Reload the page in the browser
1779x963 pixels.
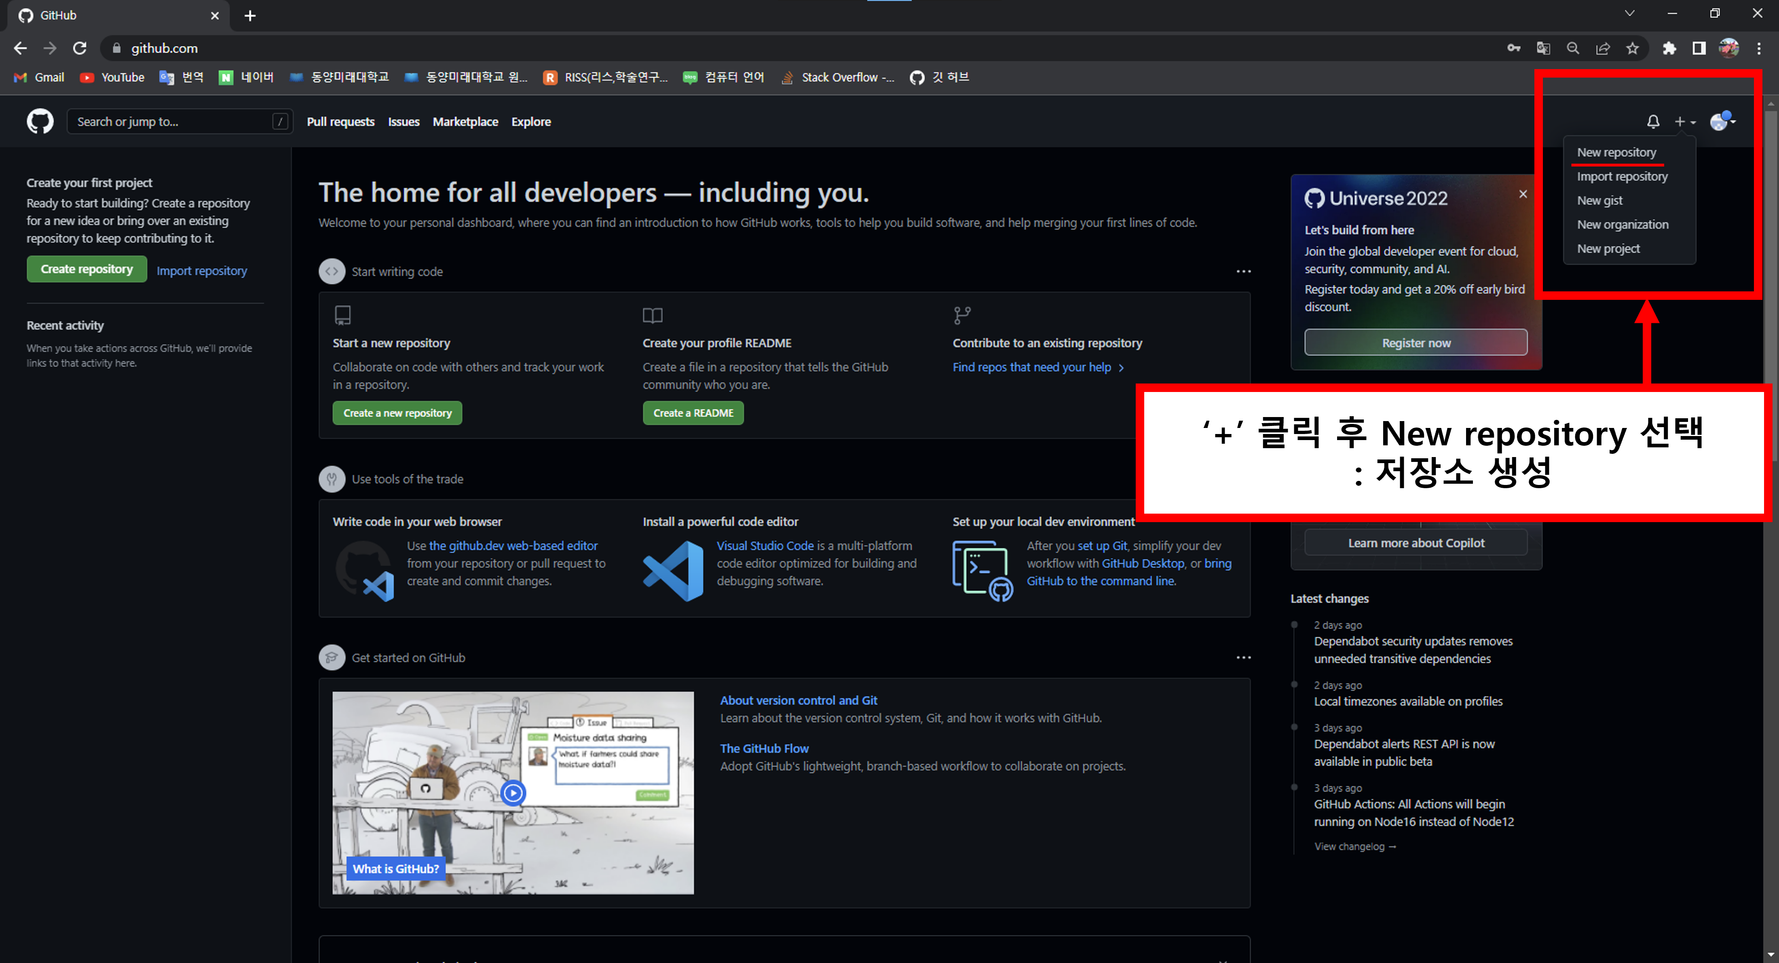pyautogui.click(x=80, y=48)
